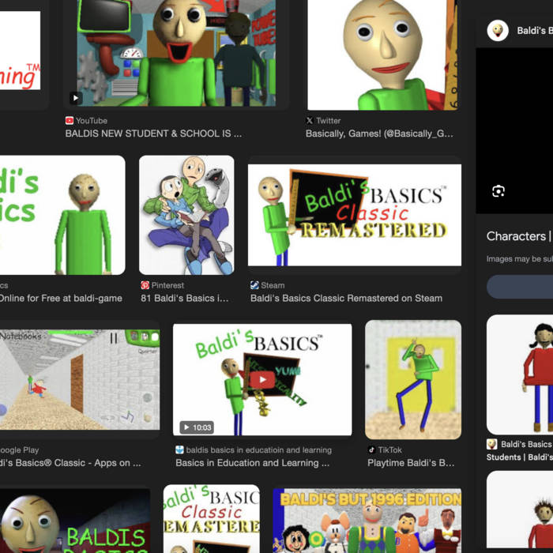Select the dancing Baldi TikTok thumbnail
553x553 pixels.
point(412,379)
